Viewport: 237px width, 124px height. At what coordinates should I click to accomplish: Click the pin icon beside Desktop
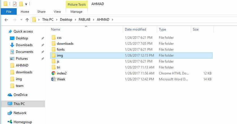43,38
